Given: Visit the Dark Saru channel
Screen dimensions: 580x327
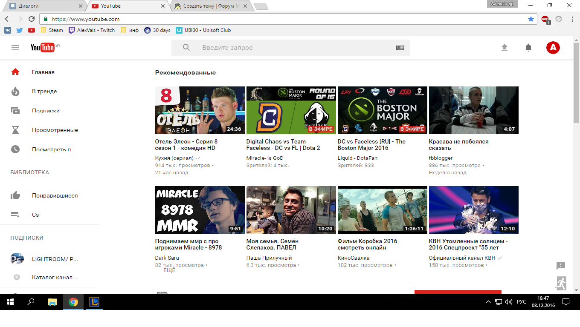Looking at the screenshot, I should click(167, 258).
